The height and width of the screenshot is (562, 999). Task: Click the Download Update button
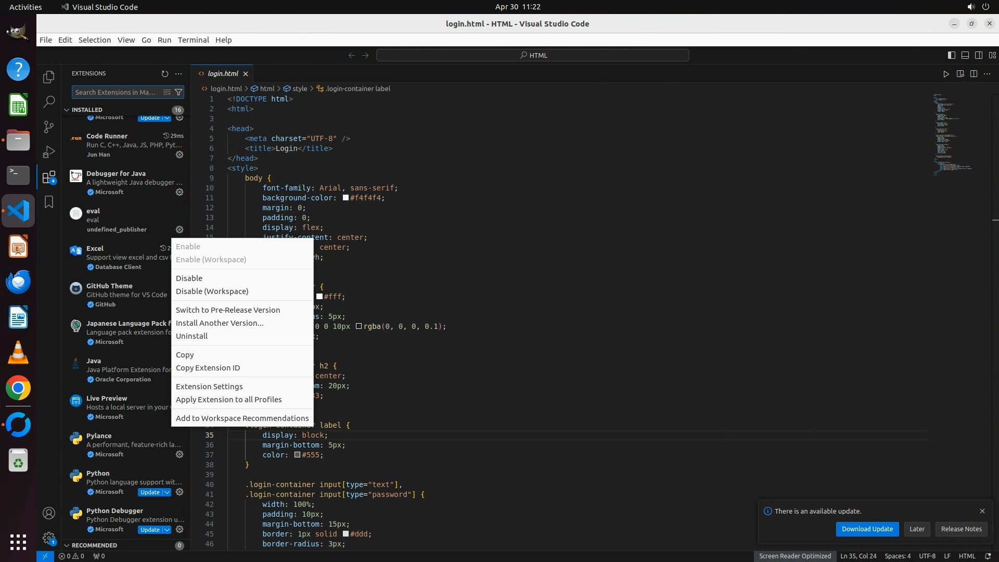(867, 529)
